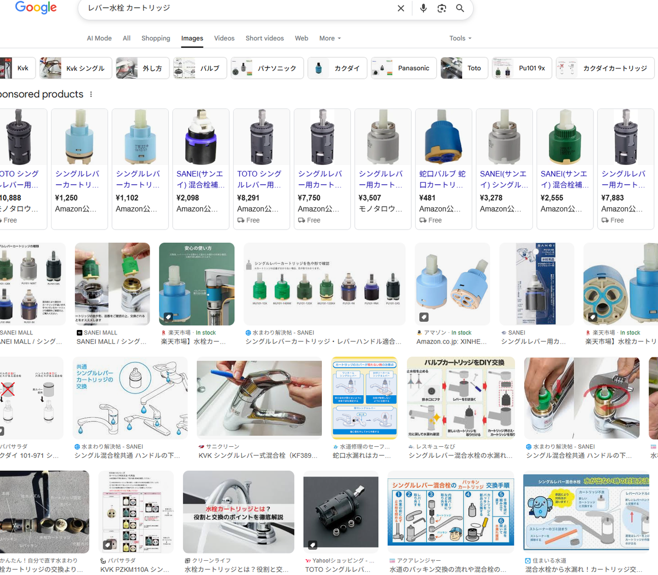
Task: Select the パナソニック filter chip
Action: [x=267, y=68]
